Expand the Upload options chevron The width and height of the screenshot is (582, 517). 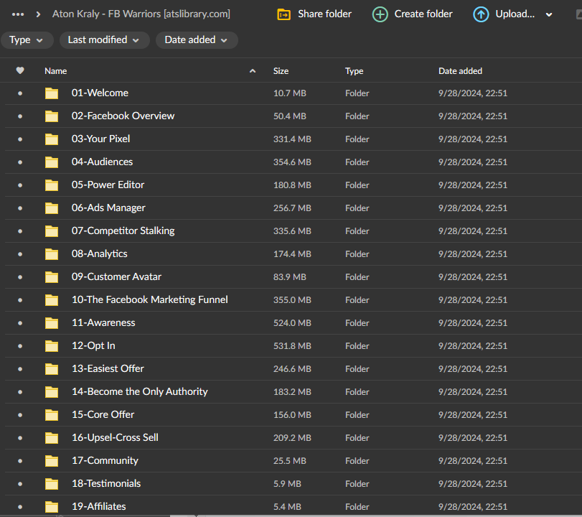[x=550, y=14]
